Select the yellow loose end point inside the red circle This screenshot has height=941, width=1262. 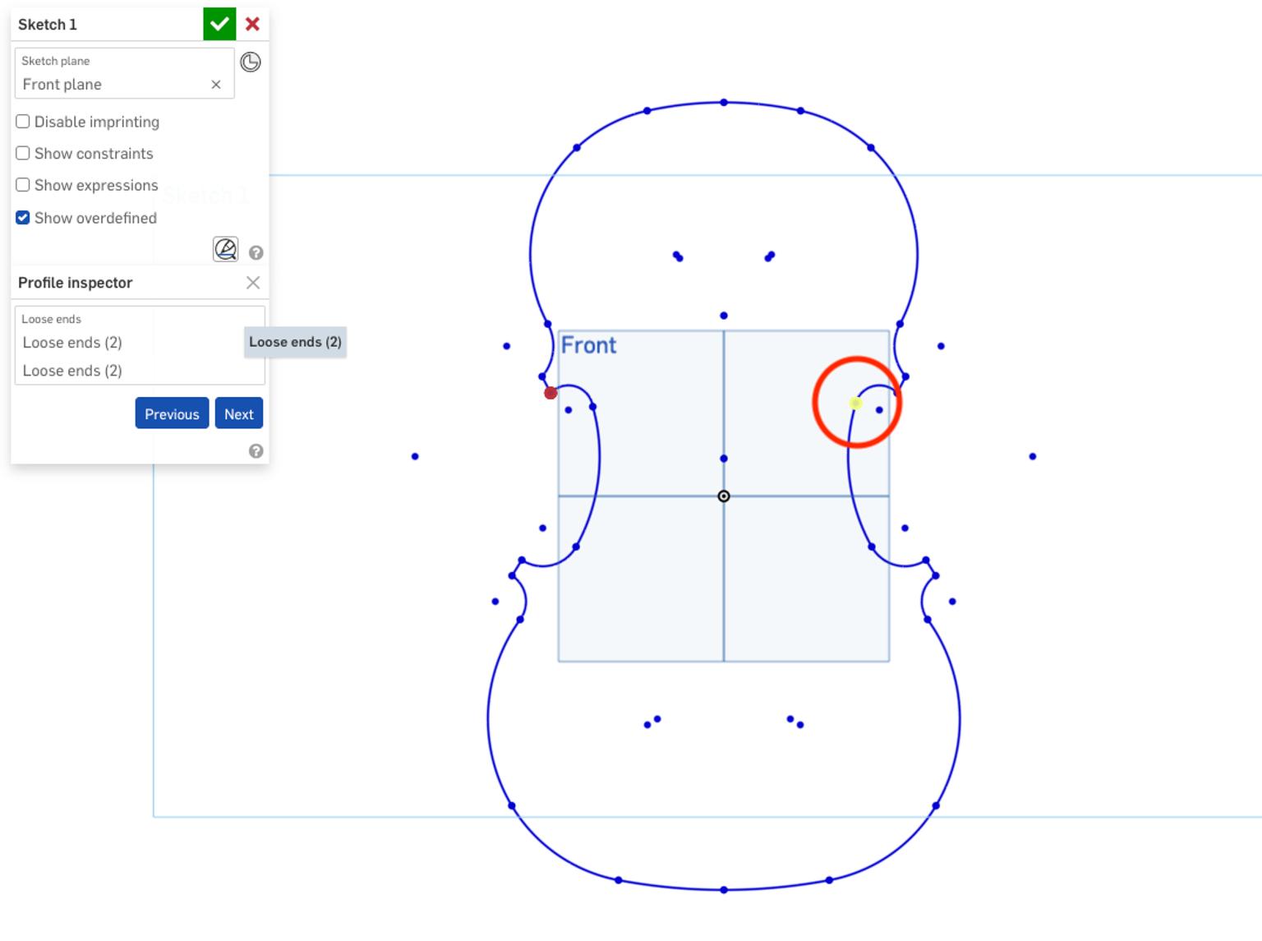click(x=855, y=403)
